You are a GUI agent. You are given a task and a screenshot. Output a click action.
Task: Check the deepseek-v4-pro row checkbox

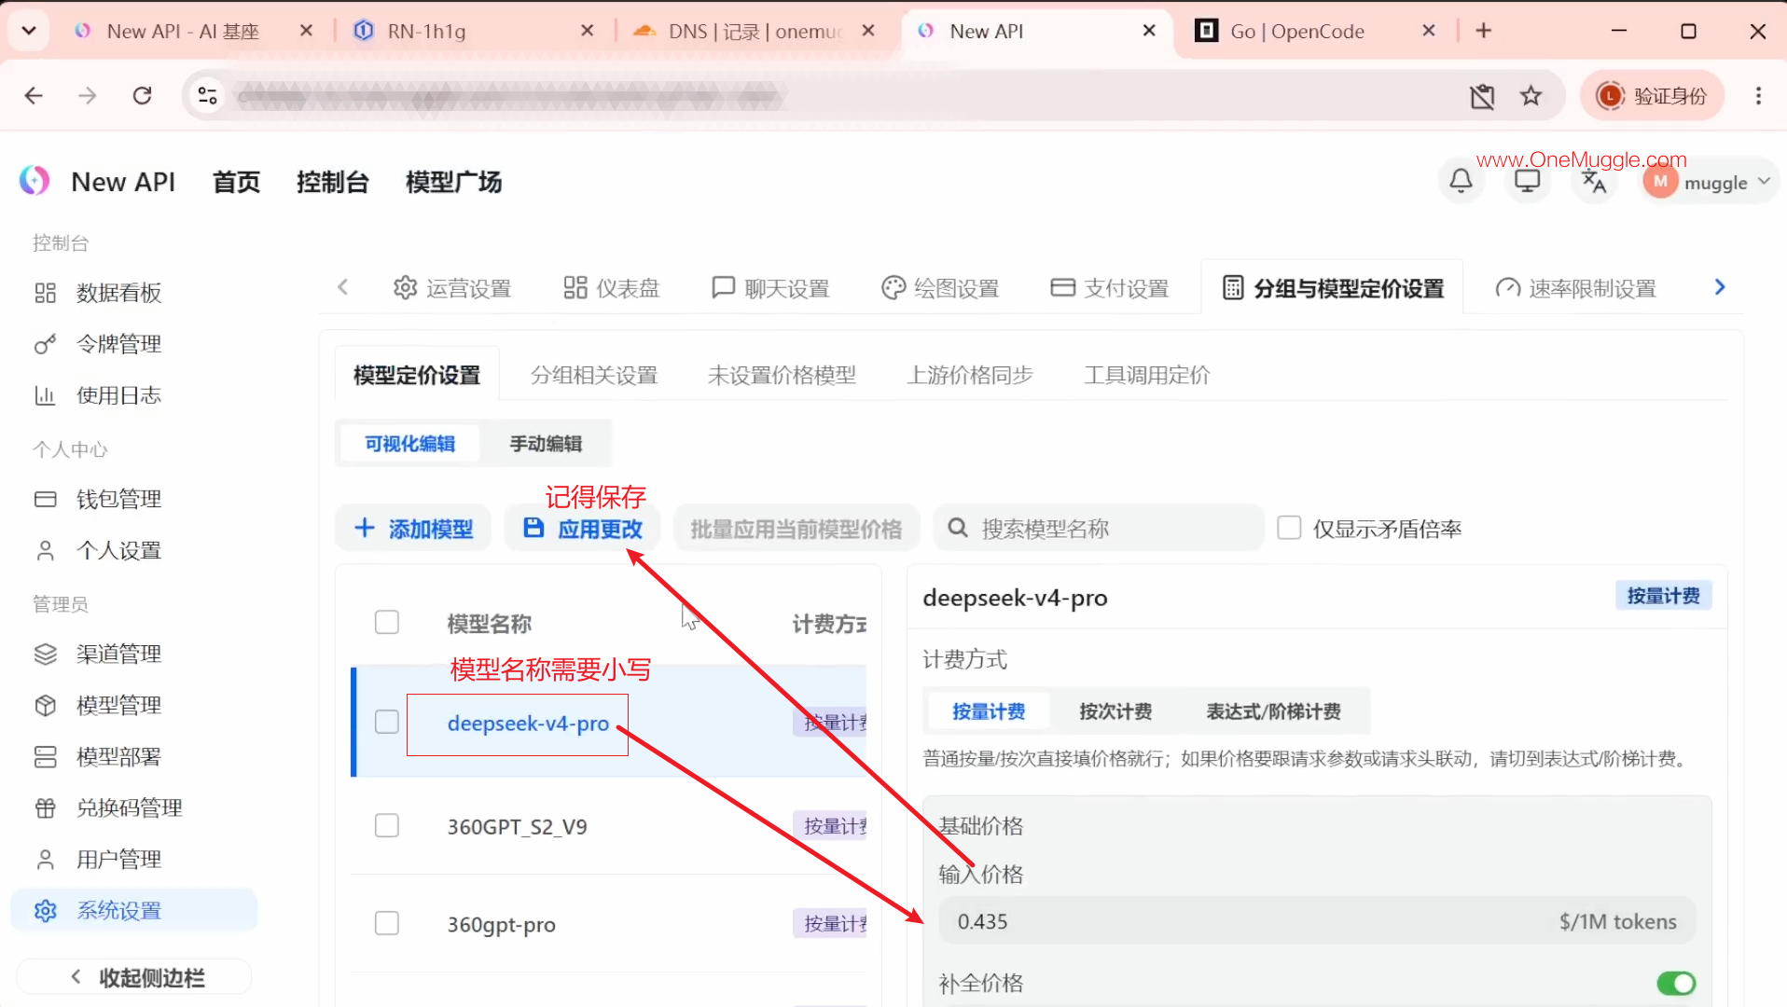[x=386, y=722]
